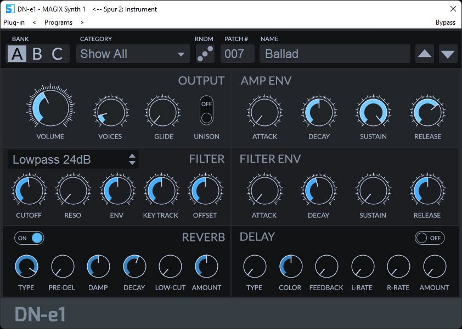Click the random patch dice icon
Image resolution: width=462 pixels, height=329 pixels.
point(205,54)
